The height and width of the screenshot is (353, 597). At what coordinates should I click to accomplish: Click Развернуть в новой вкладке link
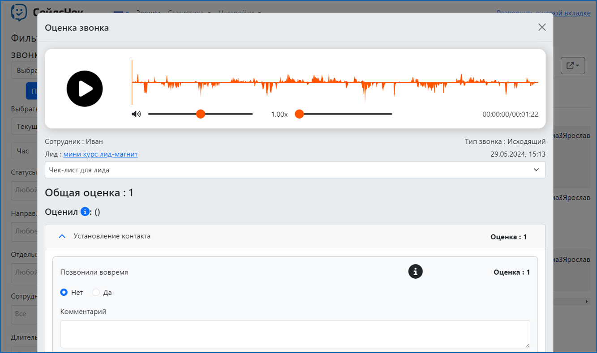pos(543,13)
